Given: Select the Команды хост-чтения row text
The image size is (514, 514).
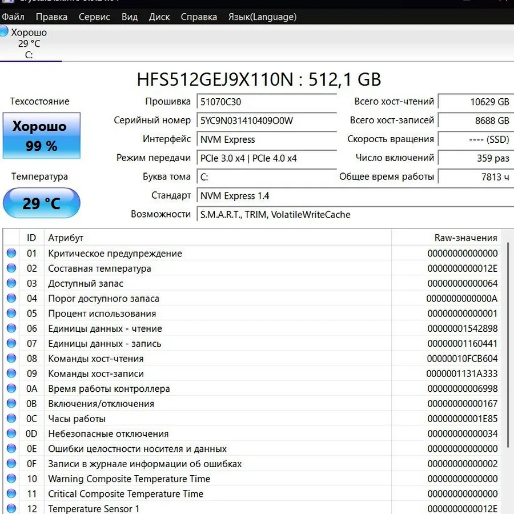Looking at the screenshot, I should click(96, 359).
